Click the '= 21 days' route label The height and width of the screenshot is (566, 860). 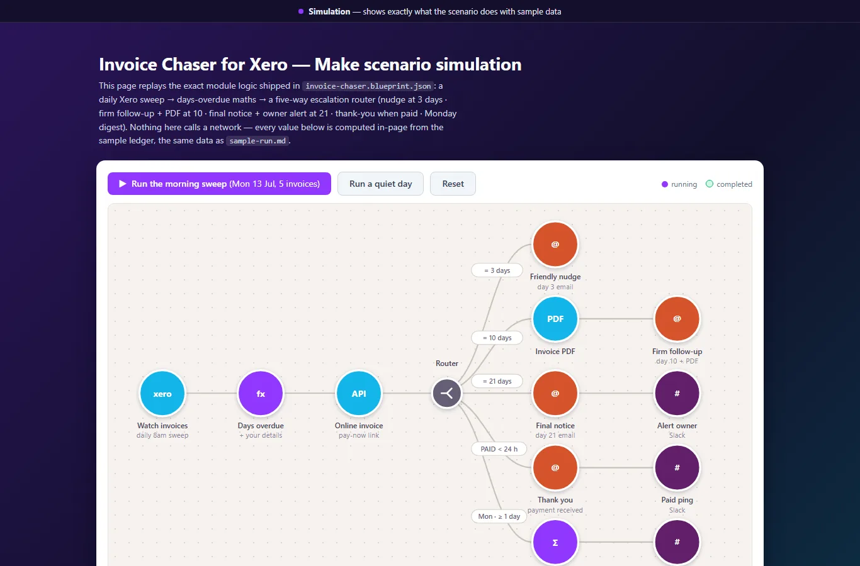497,381
